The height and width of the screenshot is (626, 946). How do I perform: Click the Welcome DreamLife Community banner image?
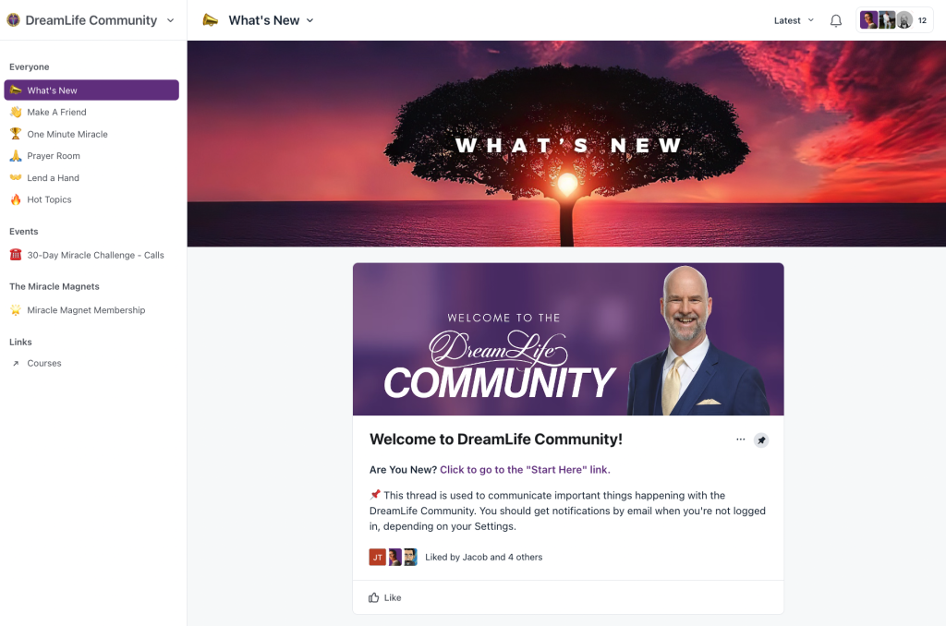coord(568,339)
